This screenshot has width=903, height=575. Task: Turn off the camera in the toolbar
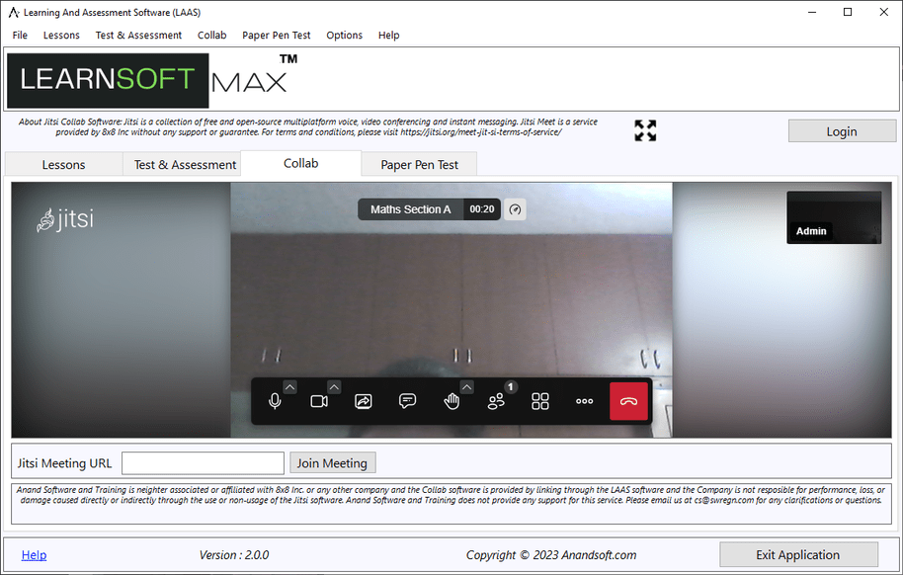pyautogui.click(x=318, y=402)
